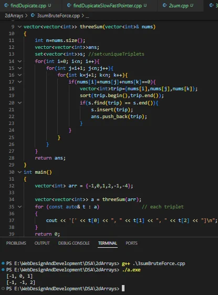Screen dimensions: 218x295
Task: Click the vector arr initializer line 32
Action: tap(84, 186)
